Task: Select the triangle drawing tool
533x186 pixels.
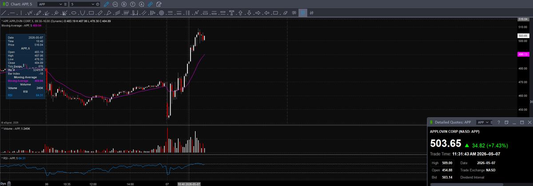Action: pyautogui.click(x=109, y=13)
